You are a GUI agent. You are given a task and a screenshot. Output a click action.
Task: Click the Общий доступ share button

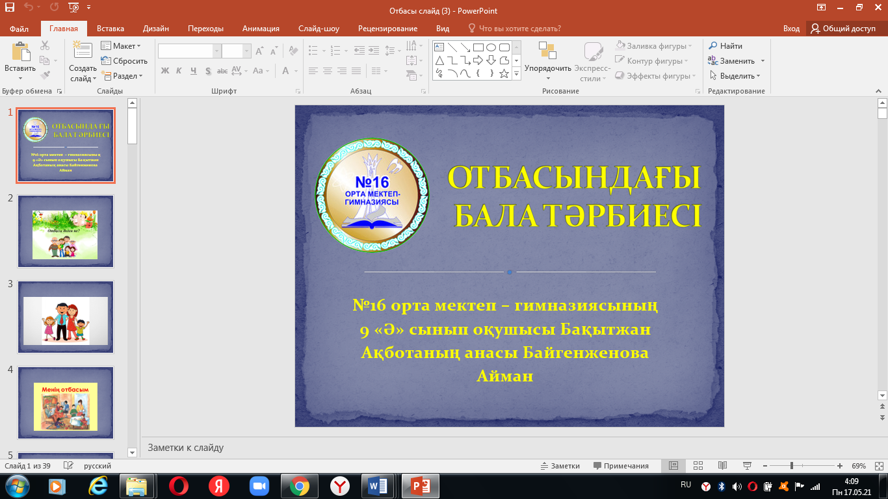click(843, 29)
